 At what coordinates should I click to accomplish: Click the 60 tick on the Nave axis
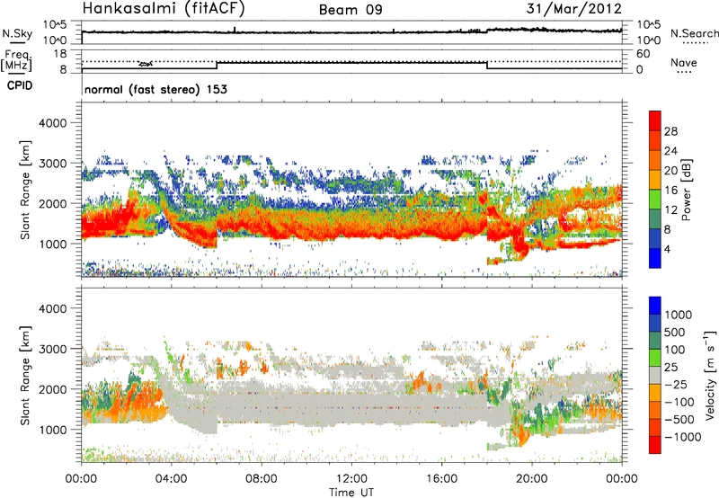click(x=643, y=54)
